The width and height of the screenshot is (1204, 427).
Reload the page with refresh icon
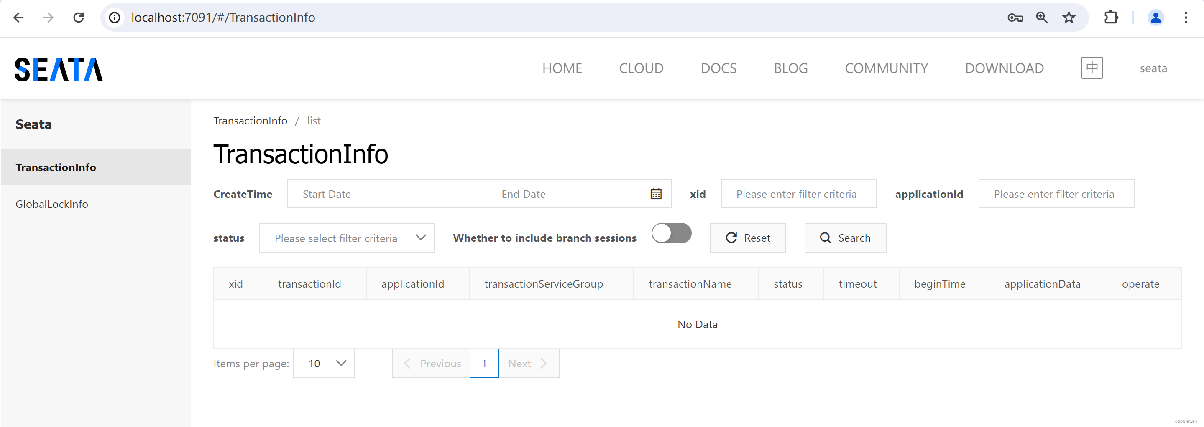79,18
